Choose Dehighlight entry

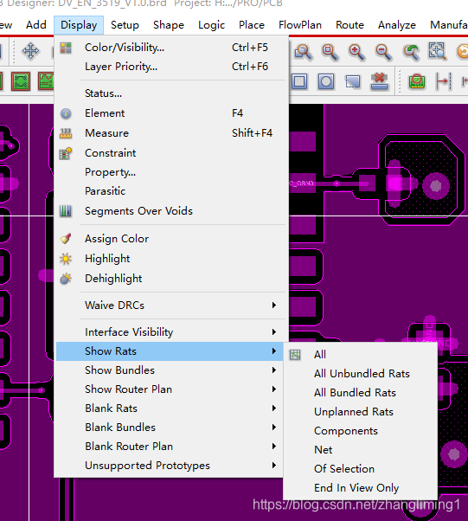171,279
